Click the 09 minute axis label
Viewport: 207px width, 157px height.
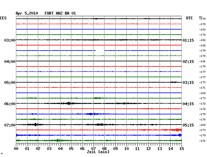(115, 149)
